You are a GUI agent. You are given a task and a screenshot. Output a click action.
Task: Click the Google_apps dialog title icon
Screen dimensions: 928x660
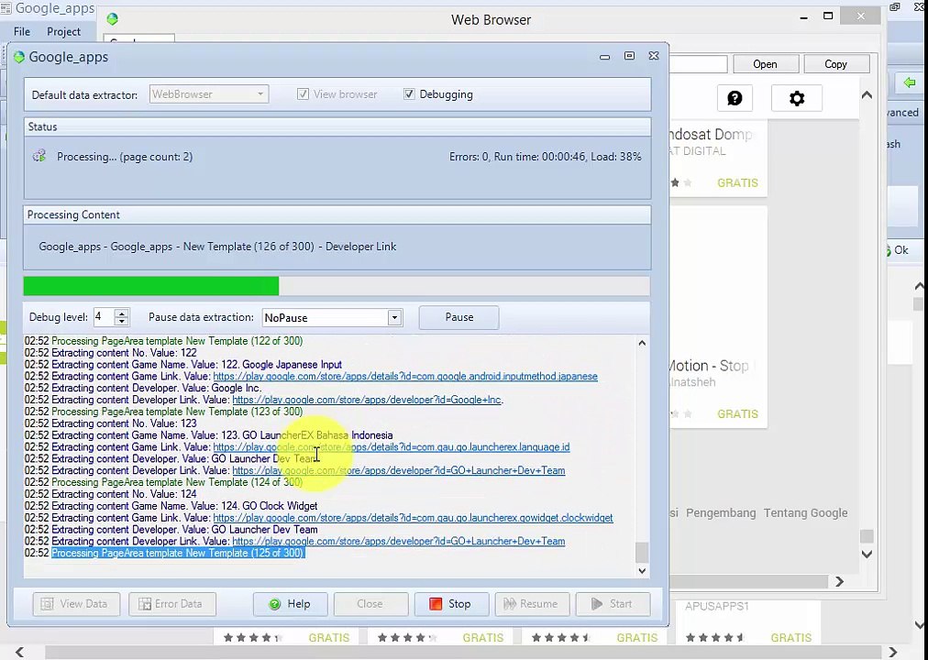(19, 57)
